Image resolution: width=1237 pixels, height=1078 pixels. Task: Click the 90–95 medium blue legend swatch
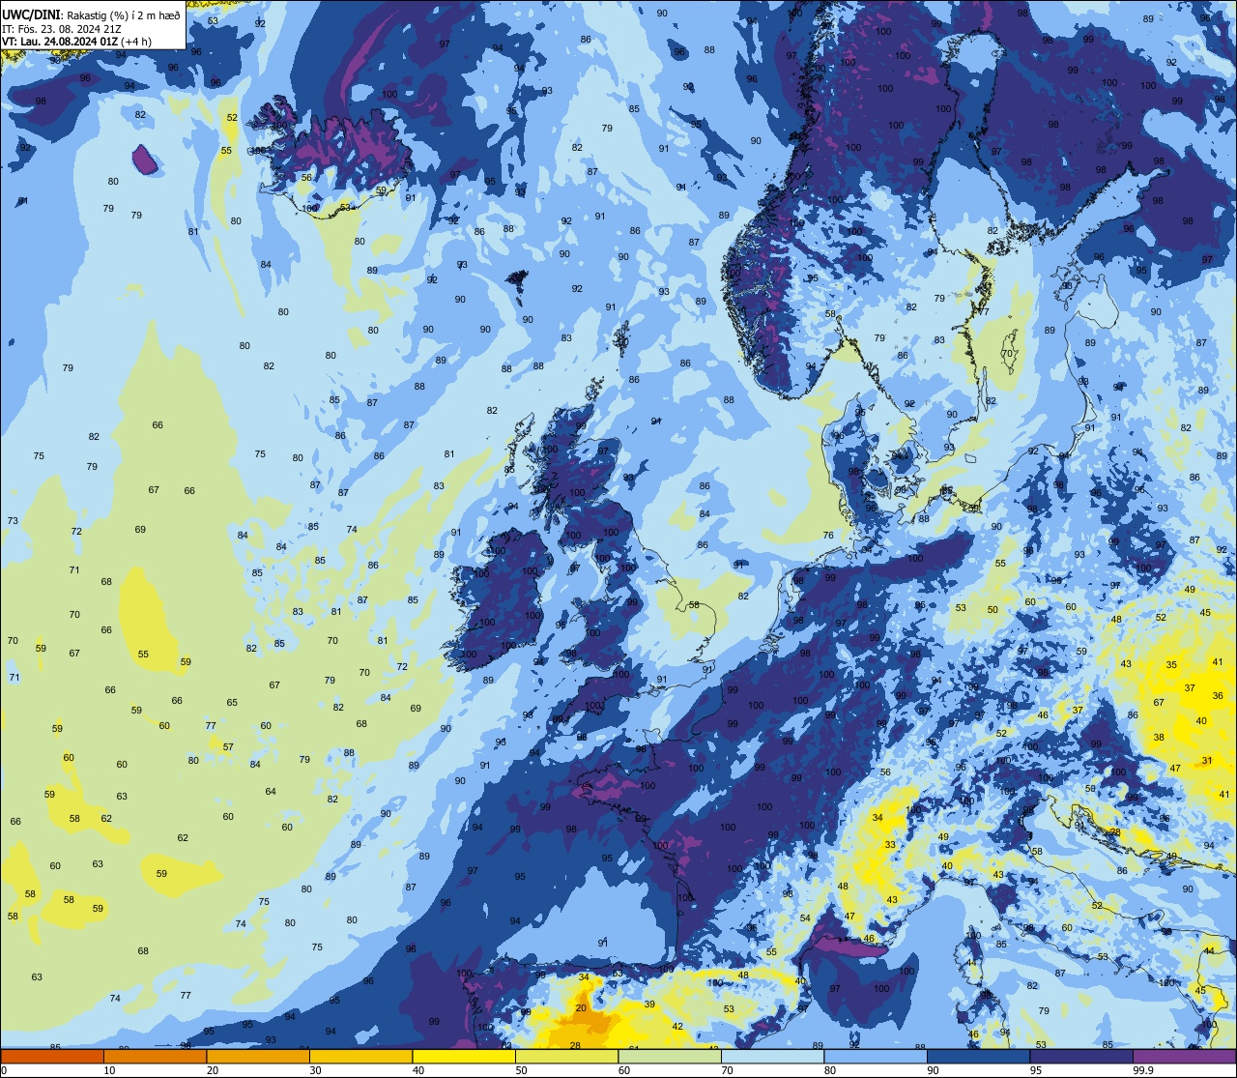point(978,1056)
